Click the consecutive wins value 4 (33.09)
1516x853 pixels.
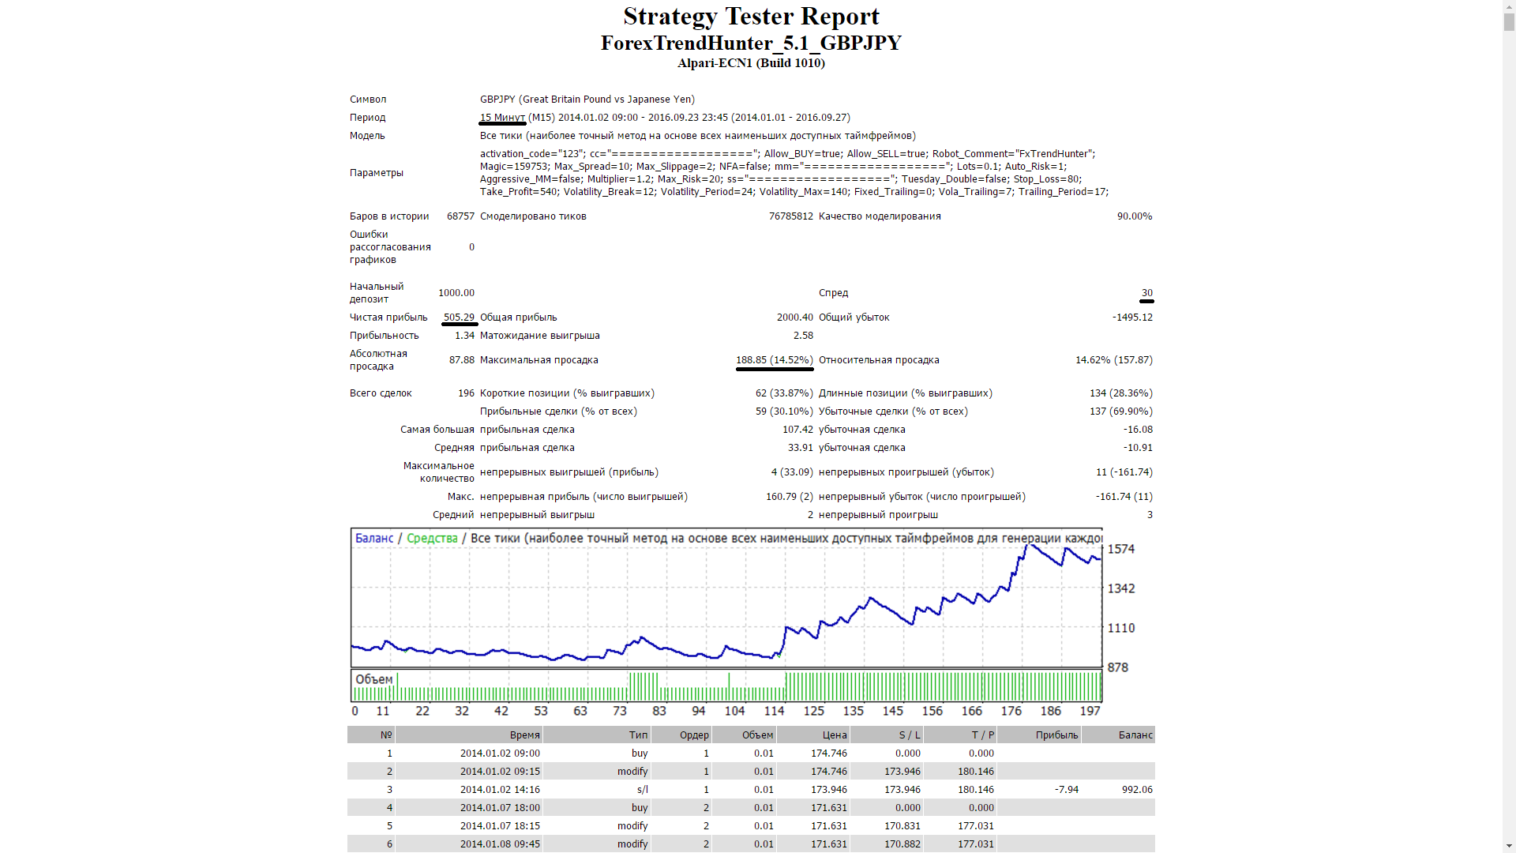coord(792,472)
